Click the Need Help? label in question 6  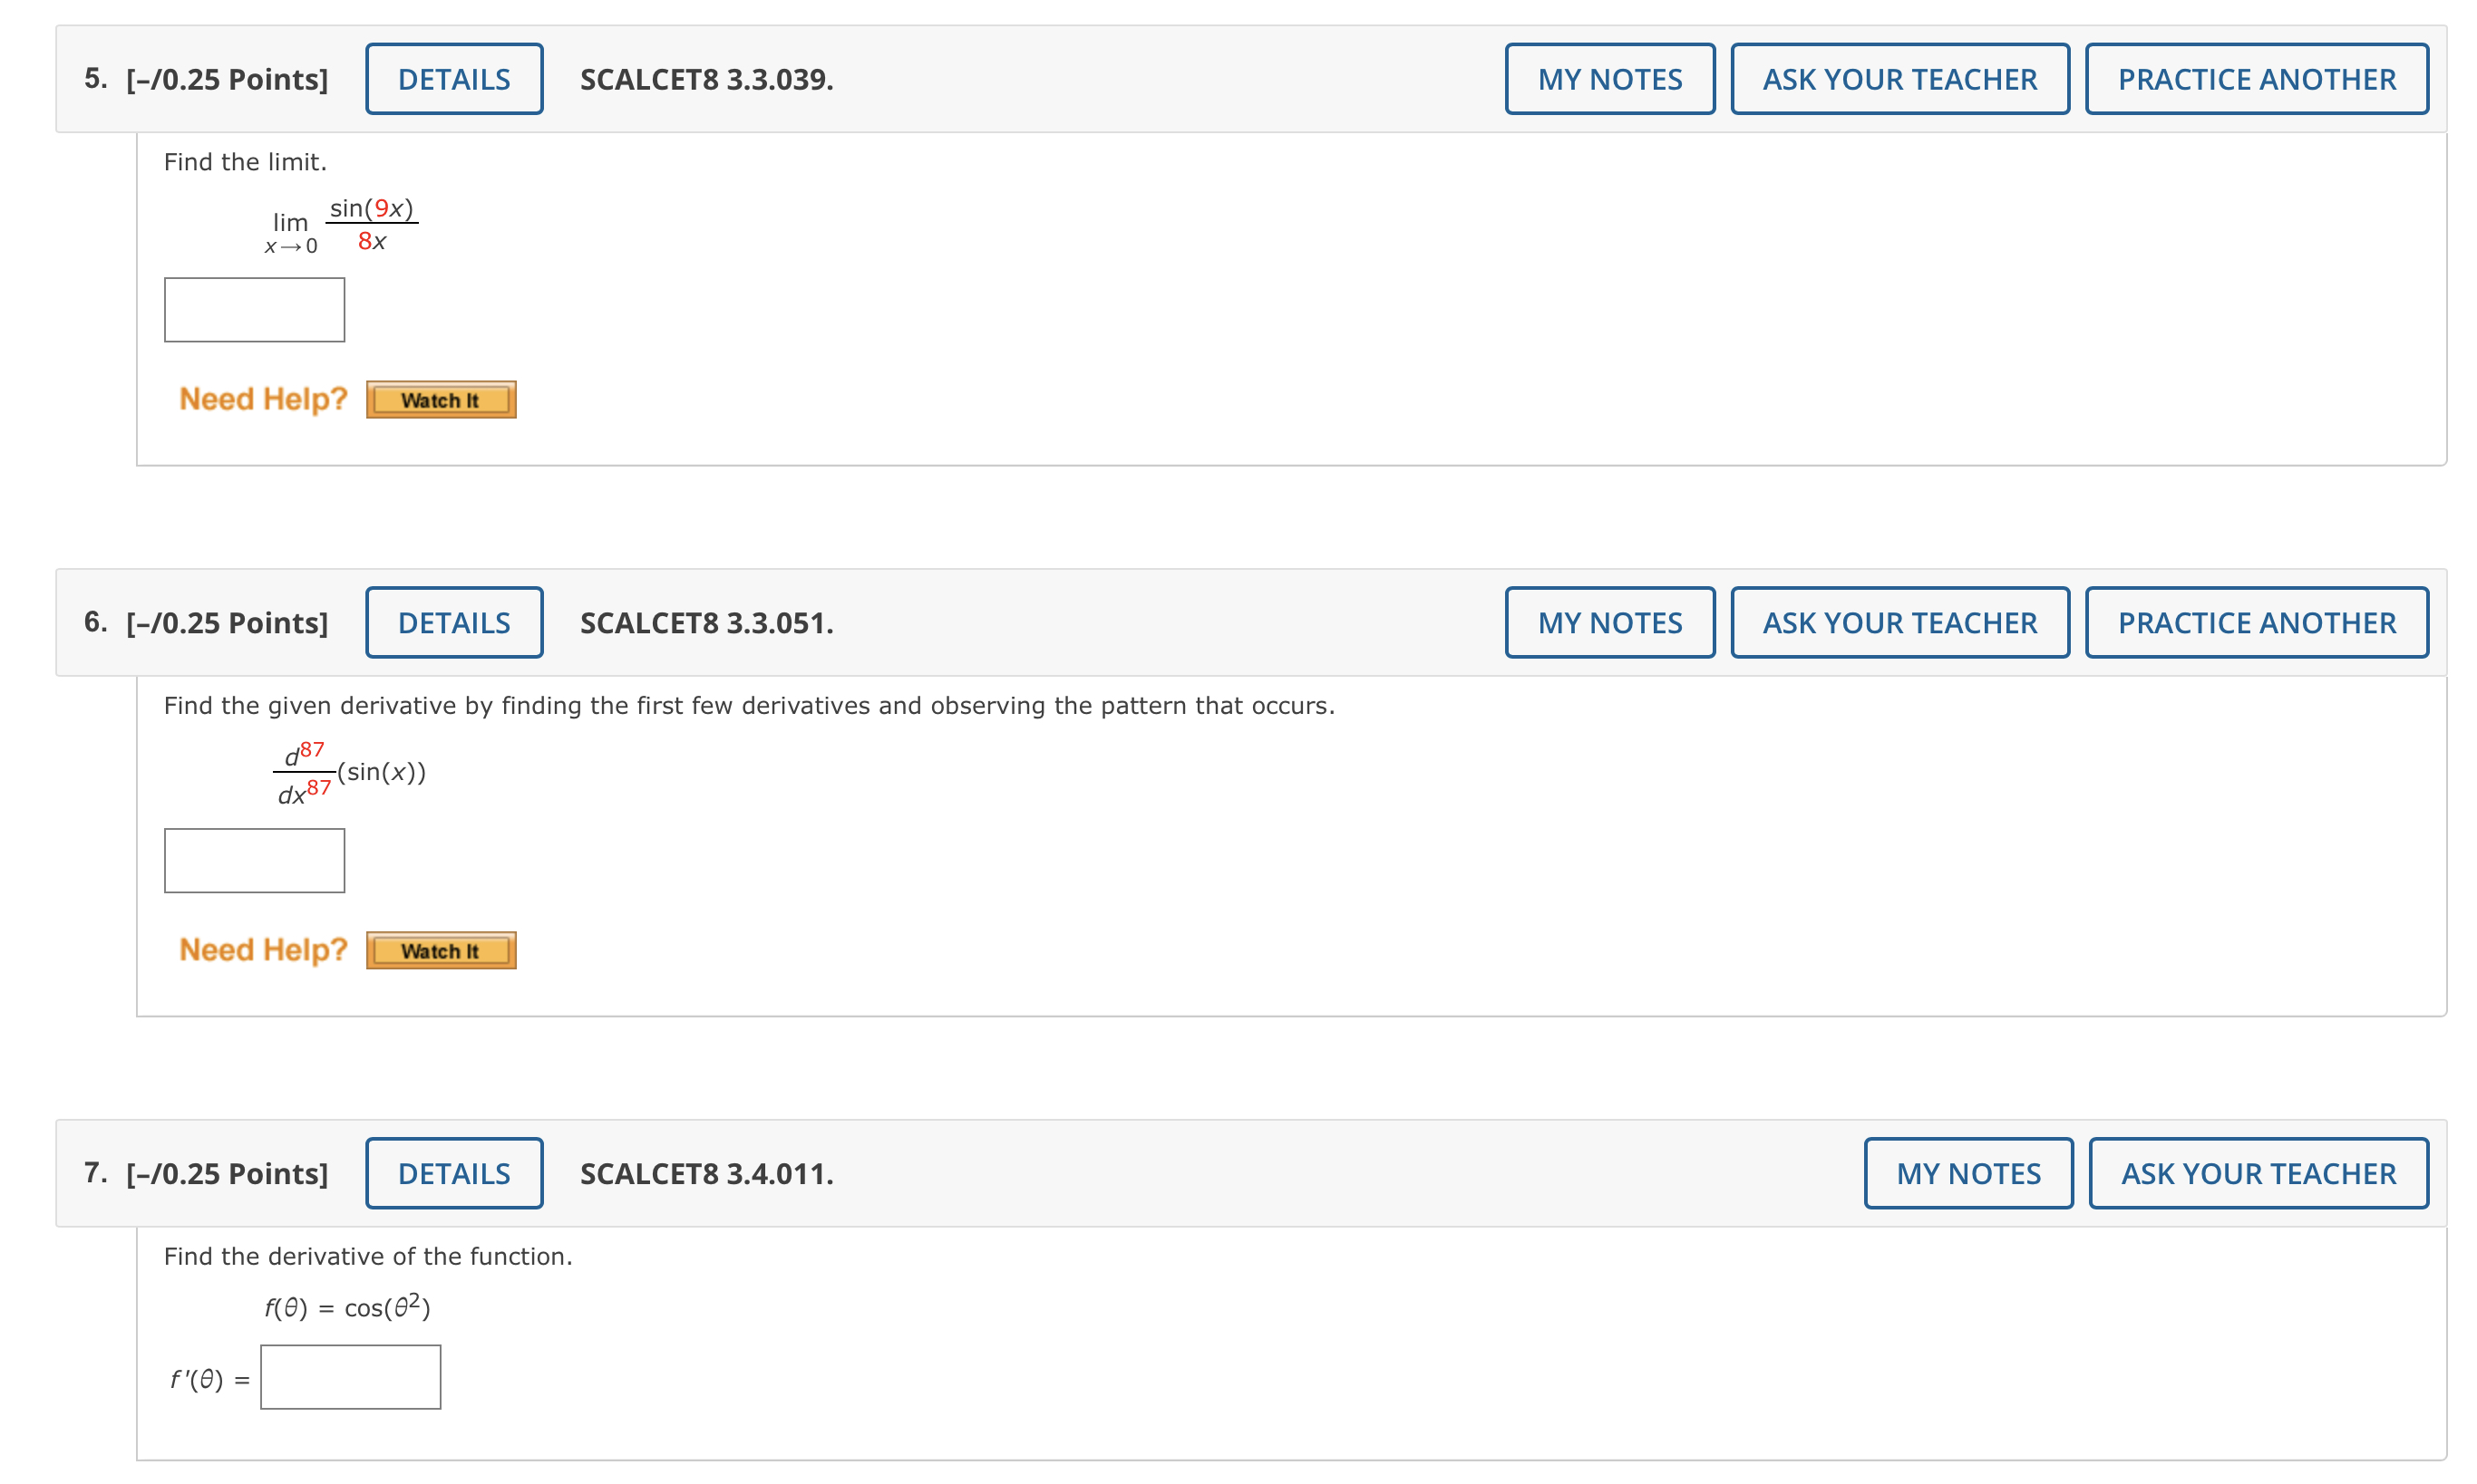262,949
